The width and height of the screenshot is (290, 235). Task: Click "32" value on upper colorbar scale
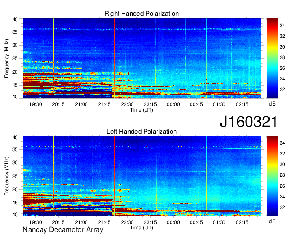pos(282,36)
